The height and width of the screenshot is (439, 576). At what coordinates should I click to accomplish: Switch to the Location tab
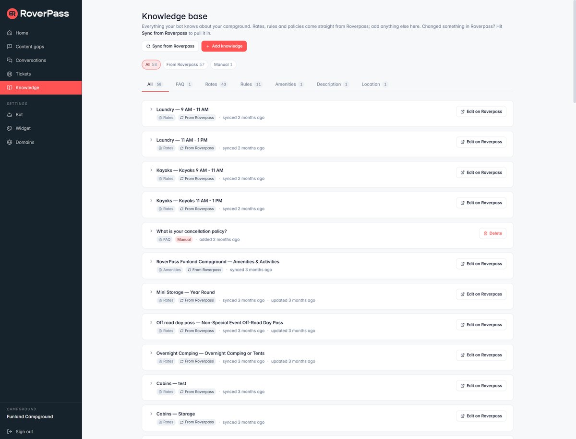(x=375, y=84)
